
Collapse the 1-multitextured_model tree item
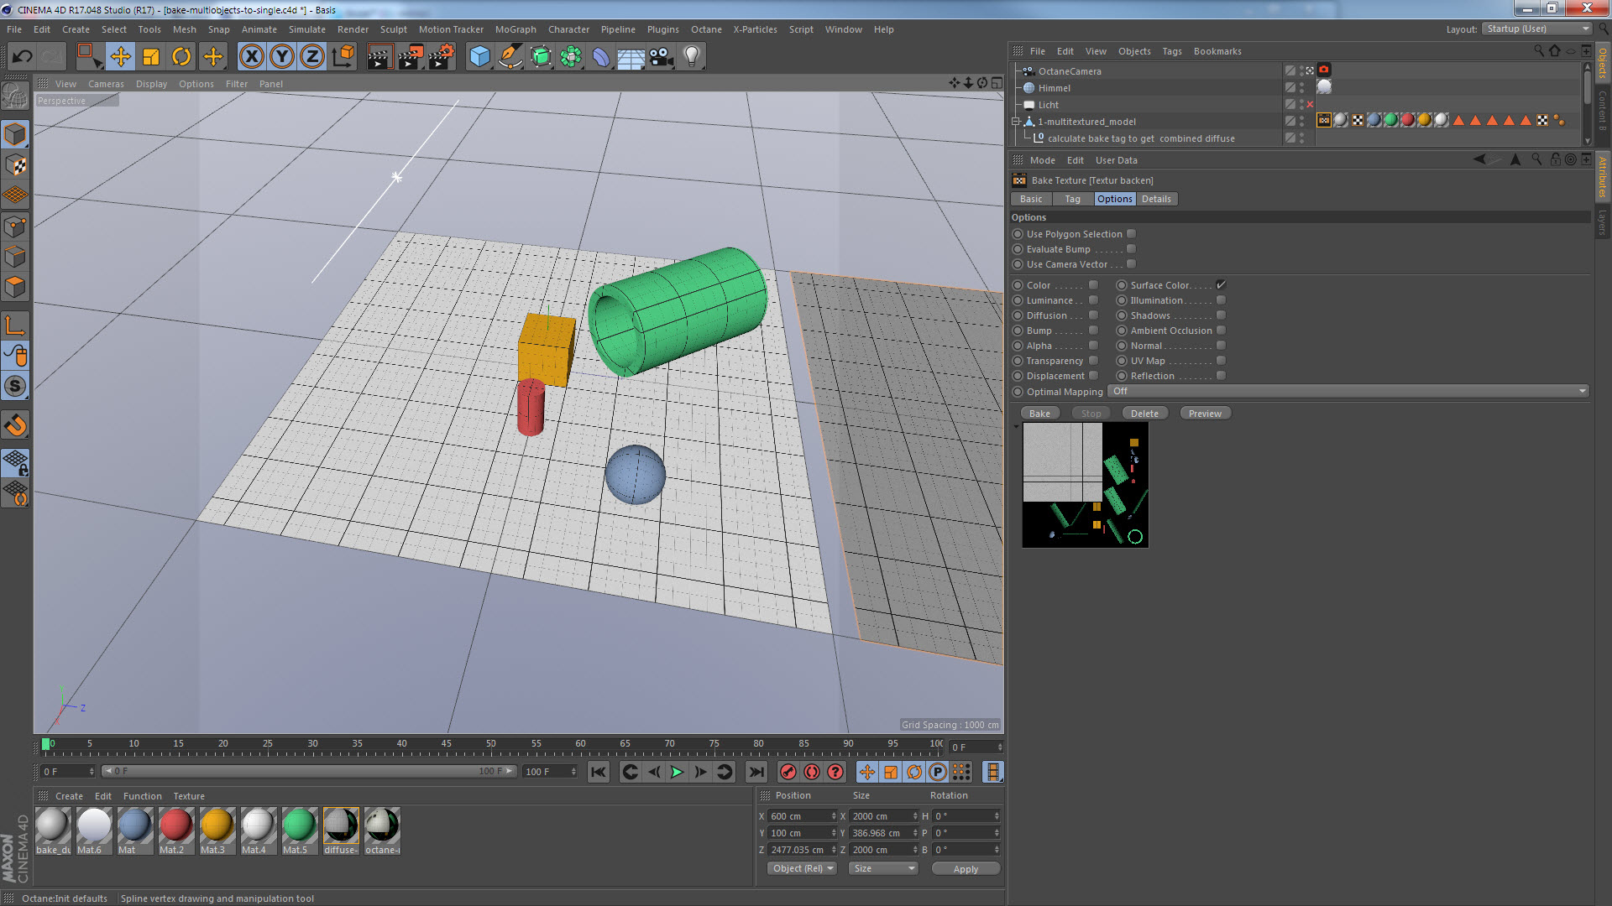pos(1016,122)
